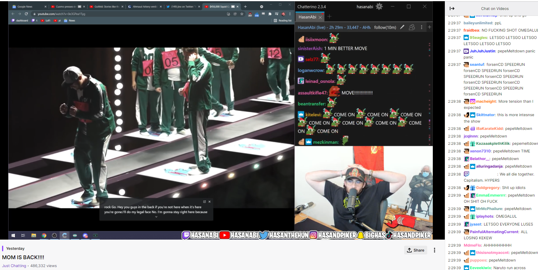538x270 pixels.
Task: Click the 2:29:38 timestamp beside macheight
Action: pyautogui.click(x=454, y=102)
